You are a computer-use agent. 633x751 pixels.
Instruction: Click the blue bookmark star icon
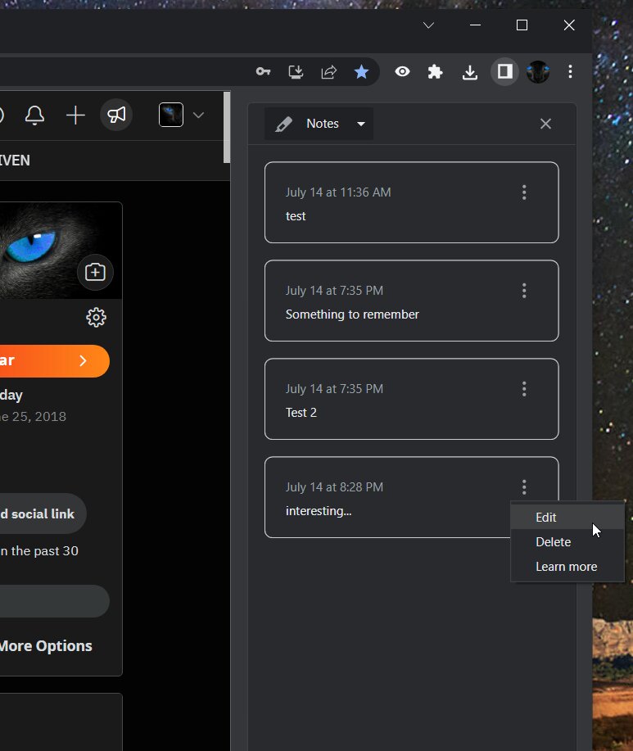[361, 72]
